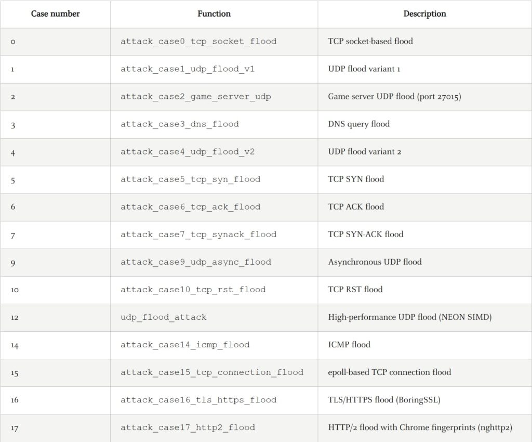
Task: Click the Case number column header
Action: pos(55,14)
